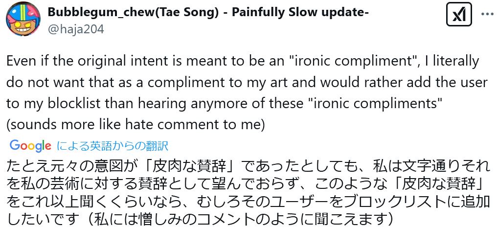Open the Grok icon beside the tweet header
Image resolution: width=498 pixels, height=228 pixels.
point(459,14)
